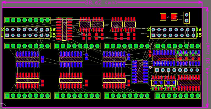211x109 pixels.
Task: Select the last round pad of top-left header
Action: (x=47, y=20)
